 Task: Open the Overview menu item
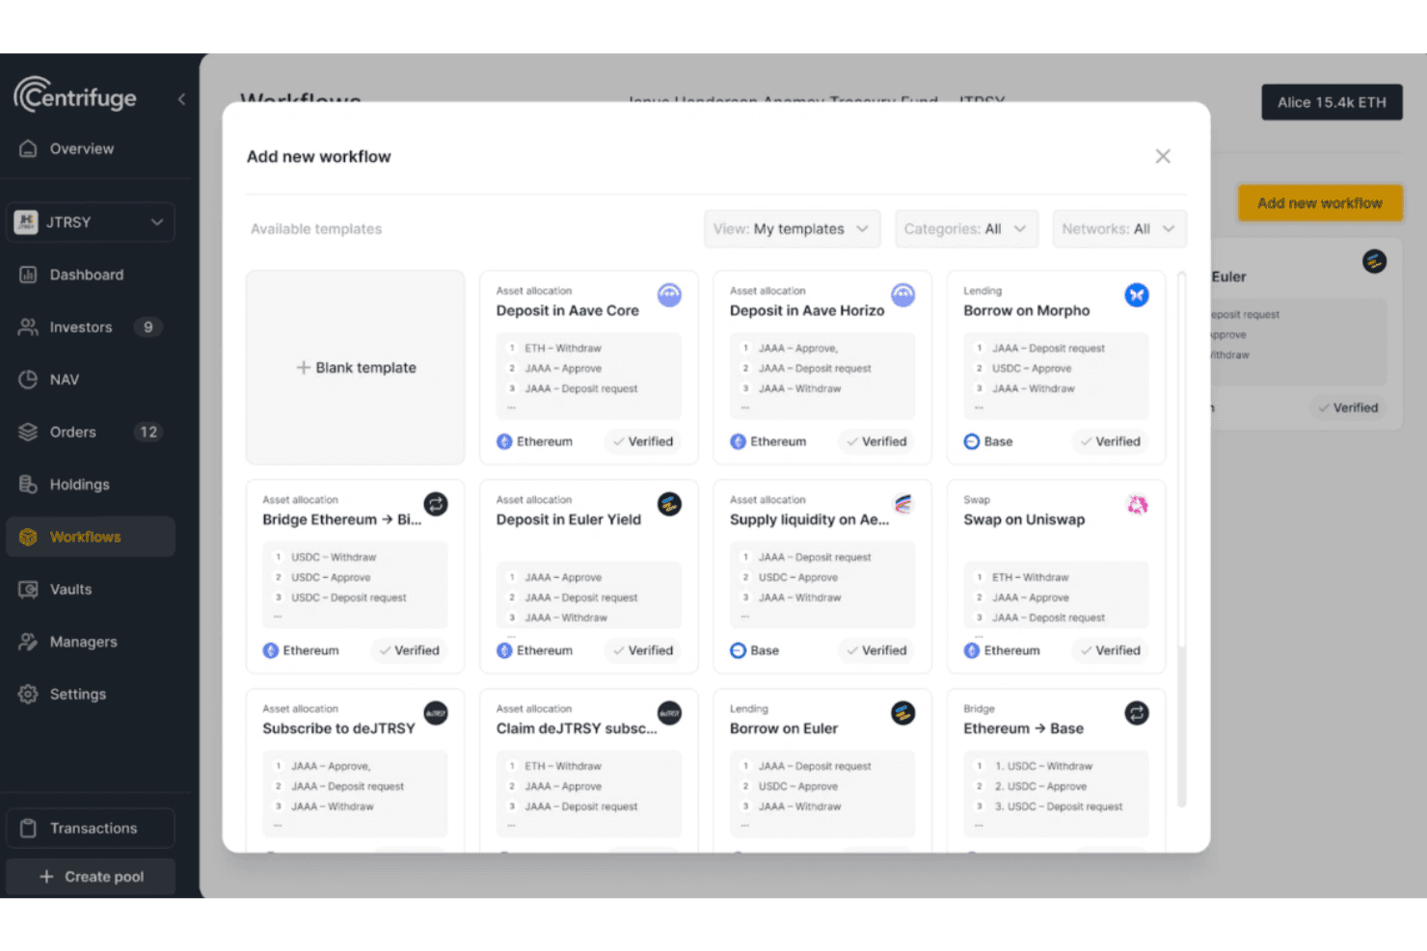(x=91, y=148)
